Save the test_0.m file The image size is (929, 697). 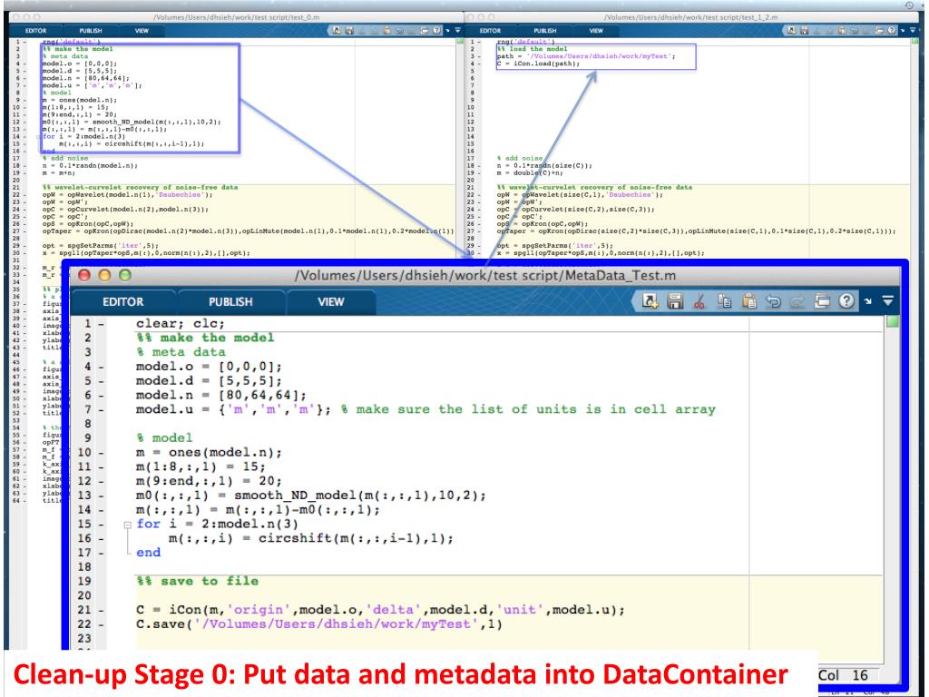click(349, 30)
